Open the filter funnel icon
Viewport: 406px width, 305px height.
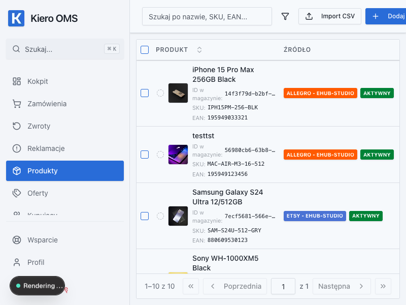(x=285, y=16)
